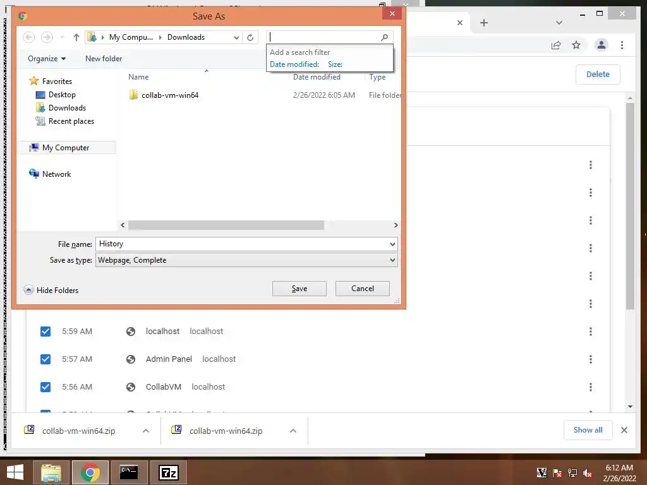Click the network tray icon
The height and width of the screenshot is (485, 647).
point(572,472)
